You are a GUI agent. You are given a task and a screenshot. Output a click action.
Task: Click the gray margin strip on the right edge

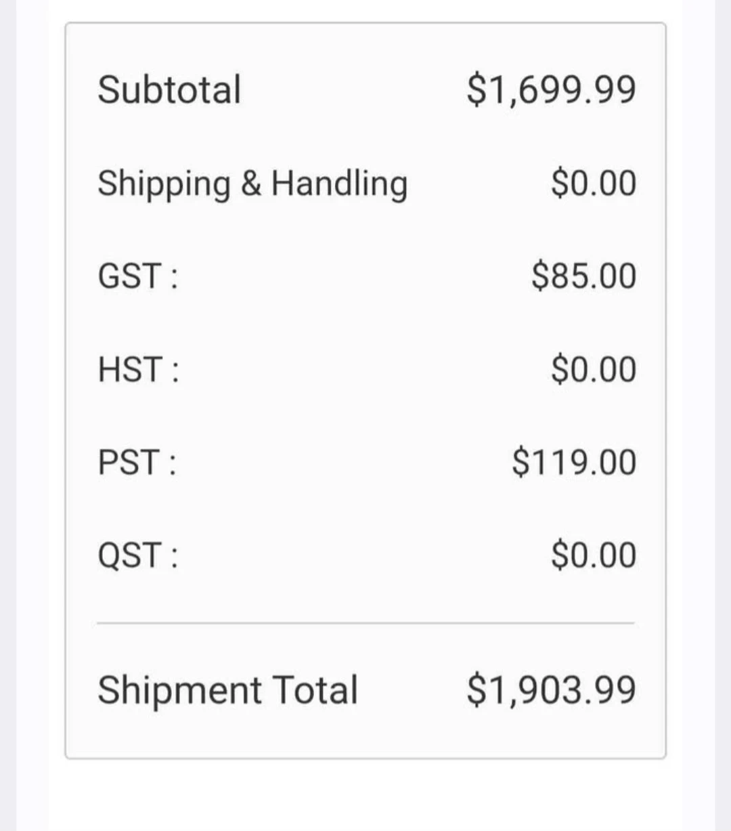point(723,406)
